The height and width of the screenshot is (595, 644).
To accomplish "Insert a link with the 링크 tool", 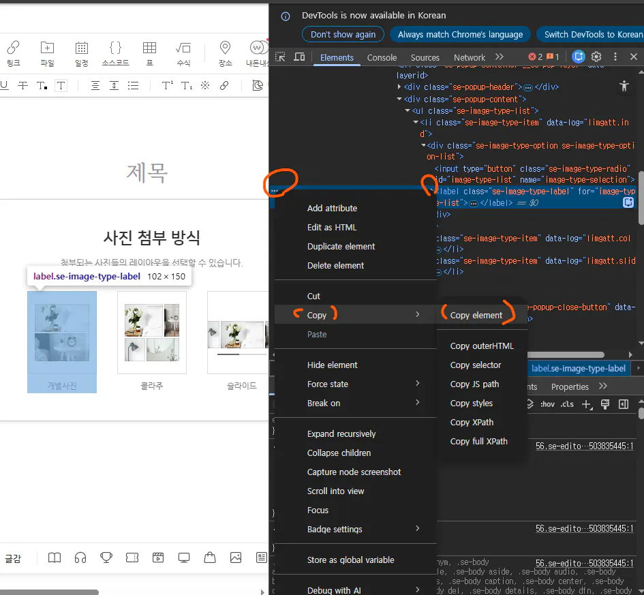I will click(x=13, y=53).
